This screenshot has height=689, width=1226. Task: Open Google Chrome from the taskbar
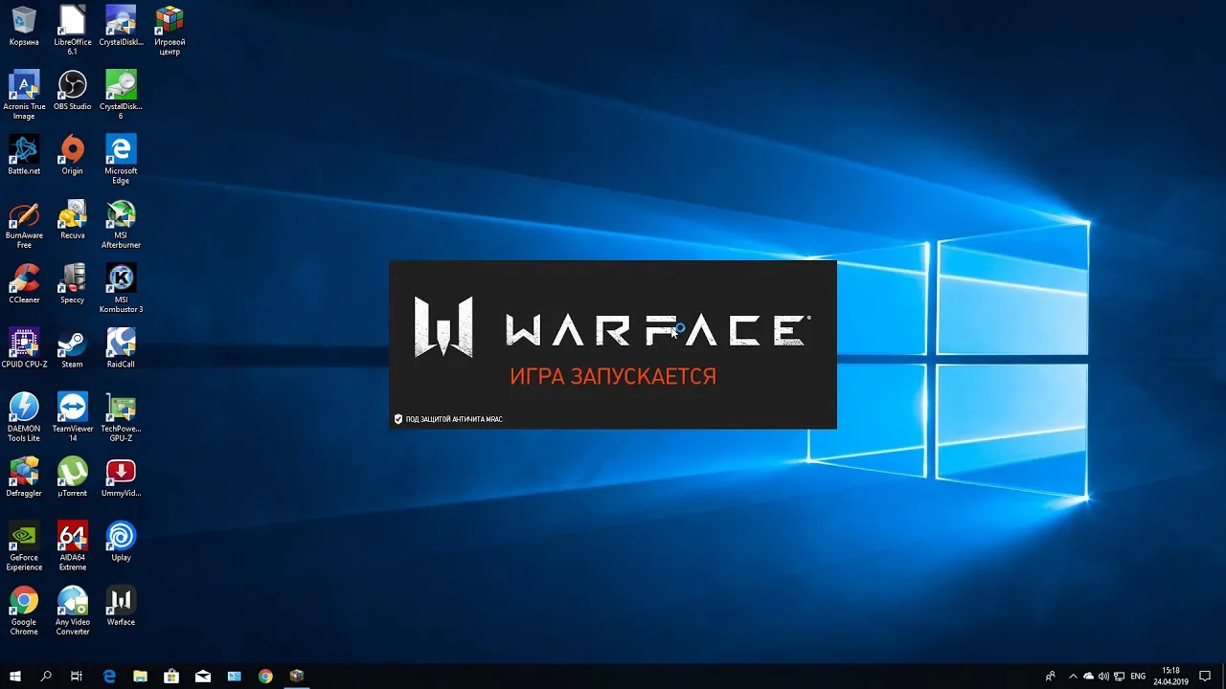(265, 676)
